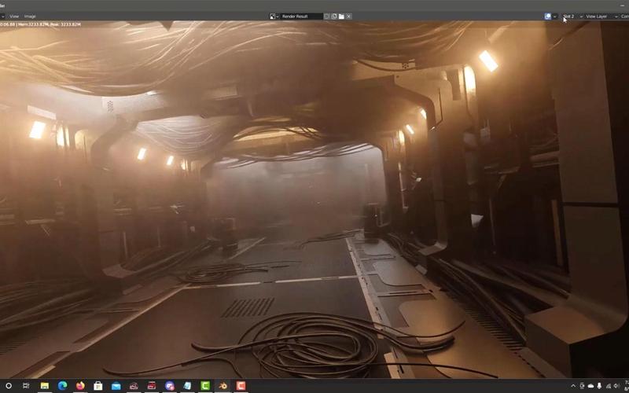Open the Slot 2 render slot dropdown

click(572, 17)
